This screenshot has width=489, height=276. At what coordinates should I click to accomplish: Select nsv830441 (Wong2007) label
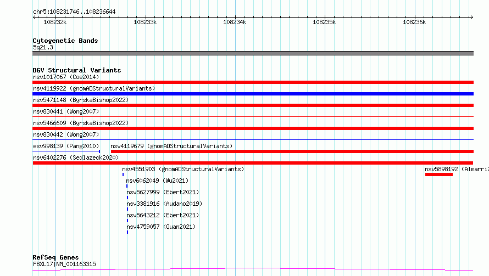pos(66,111)
